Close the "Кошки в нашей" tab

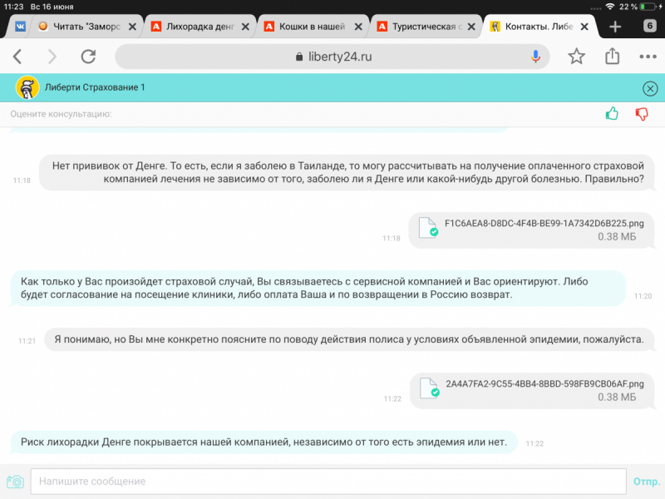358,26
